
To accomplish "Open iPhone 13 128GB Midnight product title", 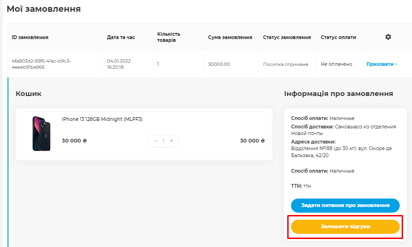I will coord(102,119).
